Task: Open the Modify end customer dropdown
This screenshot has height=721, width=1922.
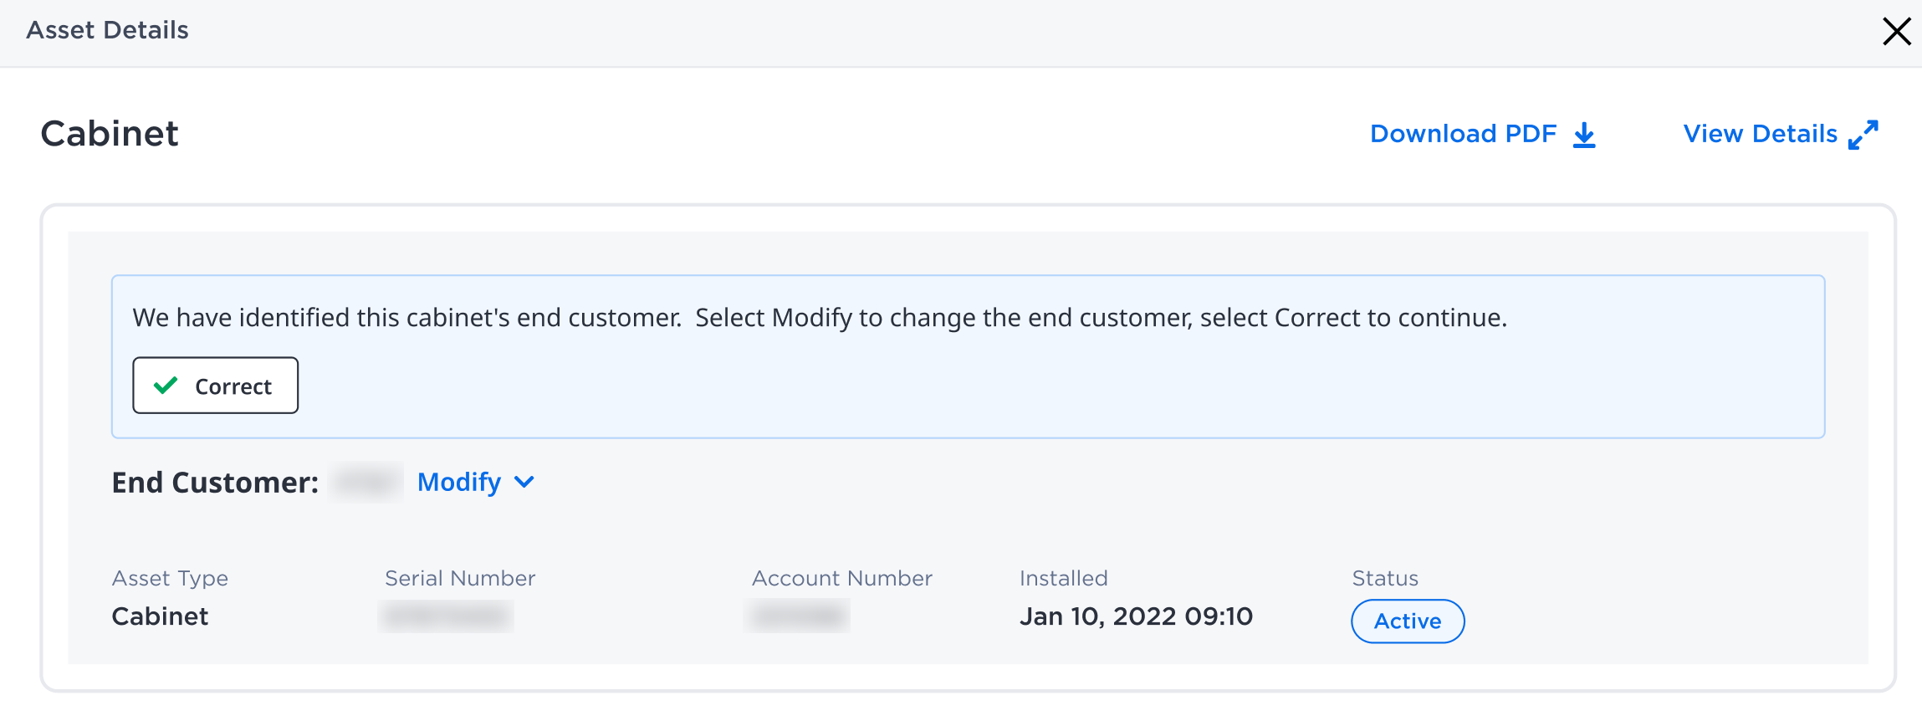Action: (x=475, y=483)
